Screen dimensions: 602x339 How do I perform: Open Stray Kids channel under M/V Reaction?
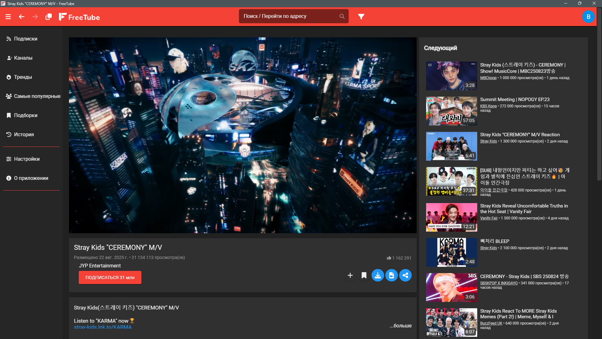pos(488,141)
